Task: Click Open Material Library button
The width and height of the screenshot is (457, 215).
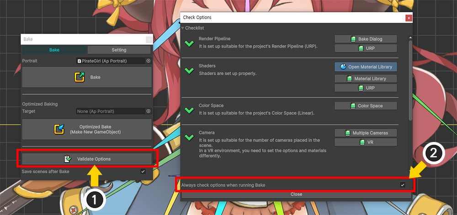Action: click(366, 67)
